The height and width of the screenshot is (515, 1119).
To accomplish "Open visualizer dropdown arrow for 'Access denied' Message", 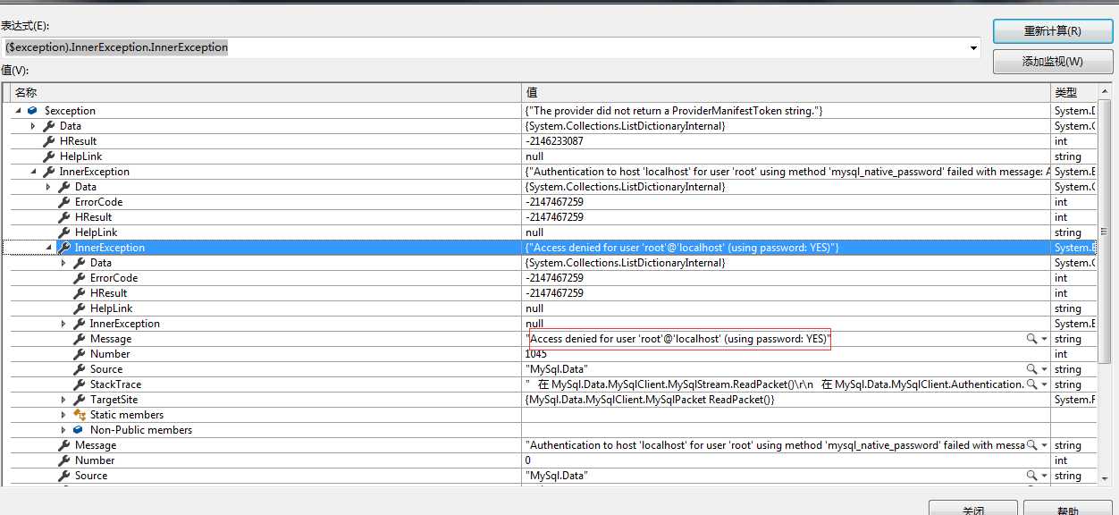I will 1044,339.
